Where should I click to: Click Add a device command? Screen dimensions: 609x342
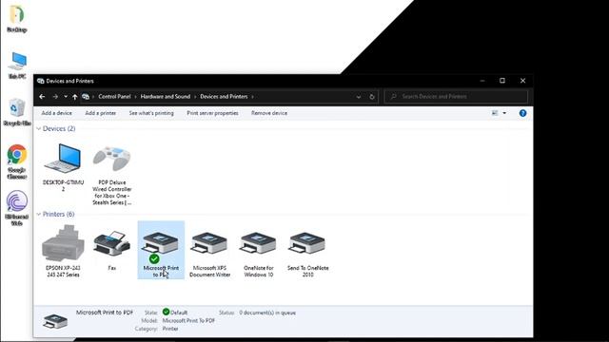(x=57, y=113)
